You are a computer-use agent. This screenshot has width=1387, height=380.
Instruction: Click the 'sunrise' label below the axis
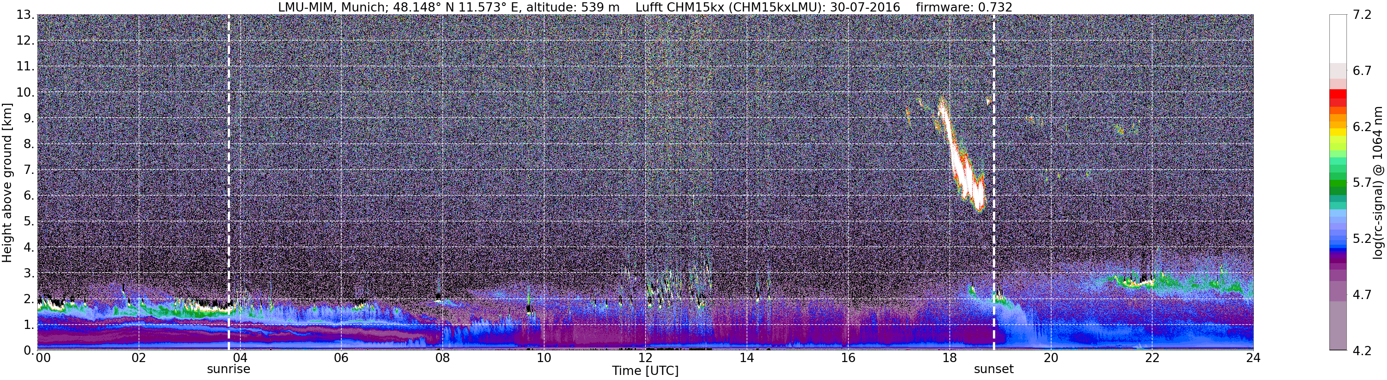(x=229, y=369)
